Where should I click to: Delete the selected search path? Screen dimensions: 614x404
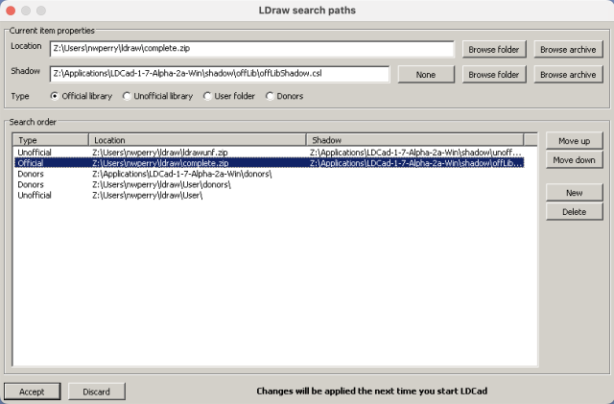(573, 211)
